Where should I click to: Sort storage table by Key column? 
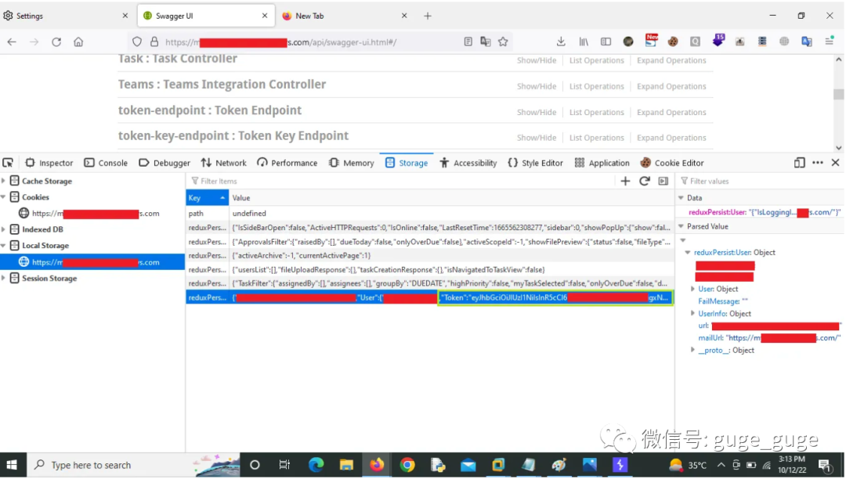207,198
